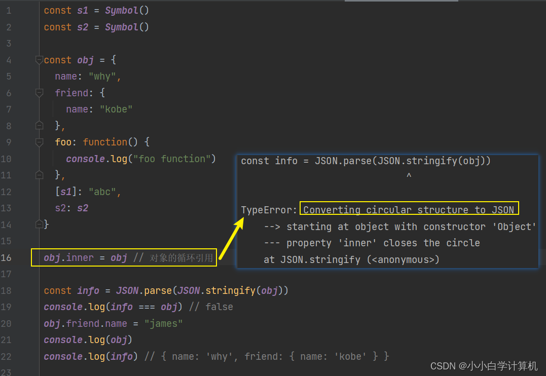The width and height of the screenshot is (546, 376).
Task: Click the "abc" string on line 12
Action: [x=102, y=192]
